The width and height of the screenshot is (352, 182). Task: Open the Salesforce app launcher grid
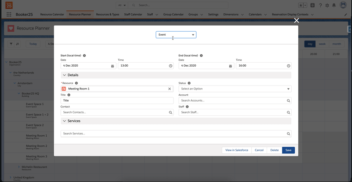tap(9, 15)
